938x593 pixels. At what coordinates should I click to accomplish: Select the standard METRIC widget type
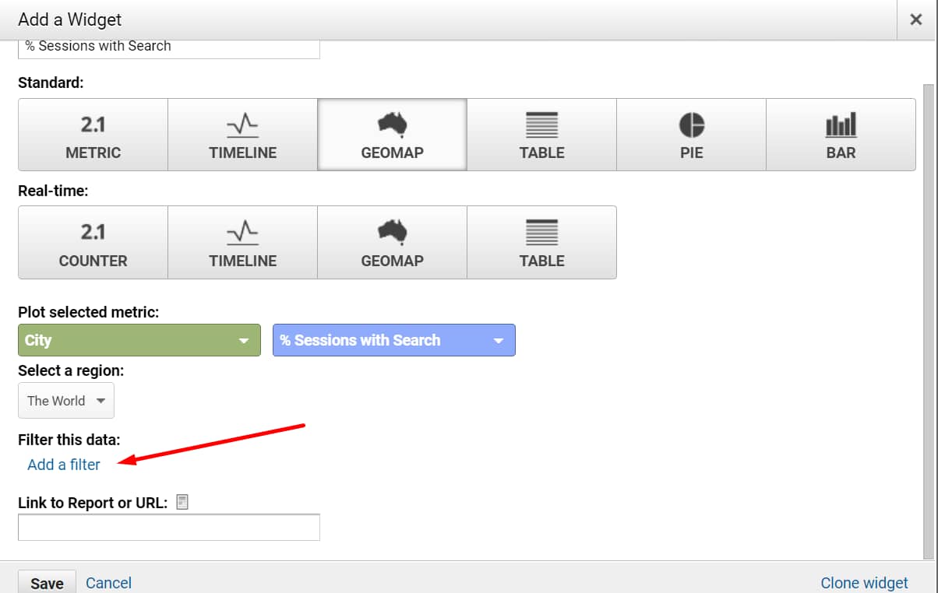[x=93, y=135]
